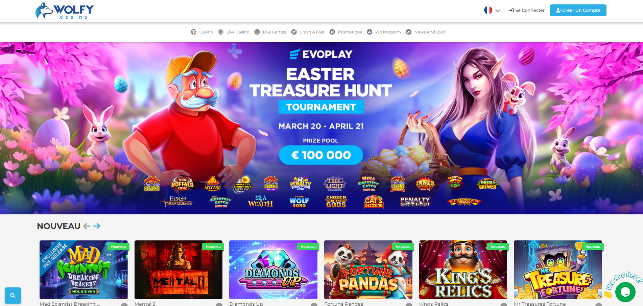Click the info icon beside Mental 2
643x306 pixels.
point(219,305)
